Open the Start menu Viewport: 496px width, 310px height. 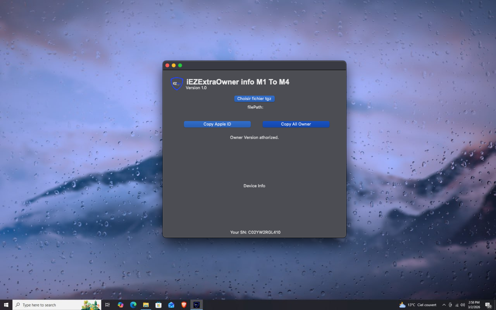click(6, 305)
